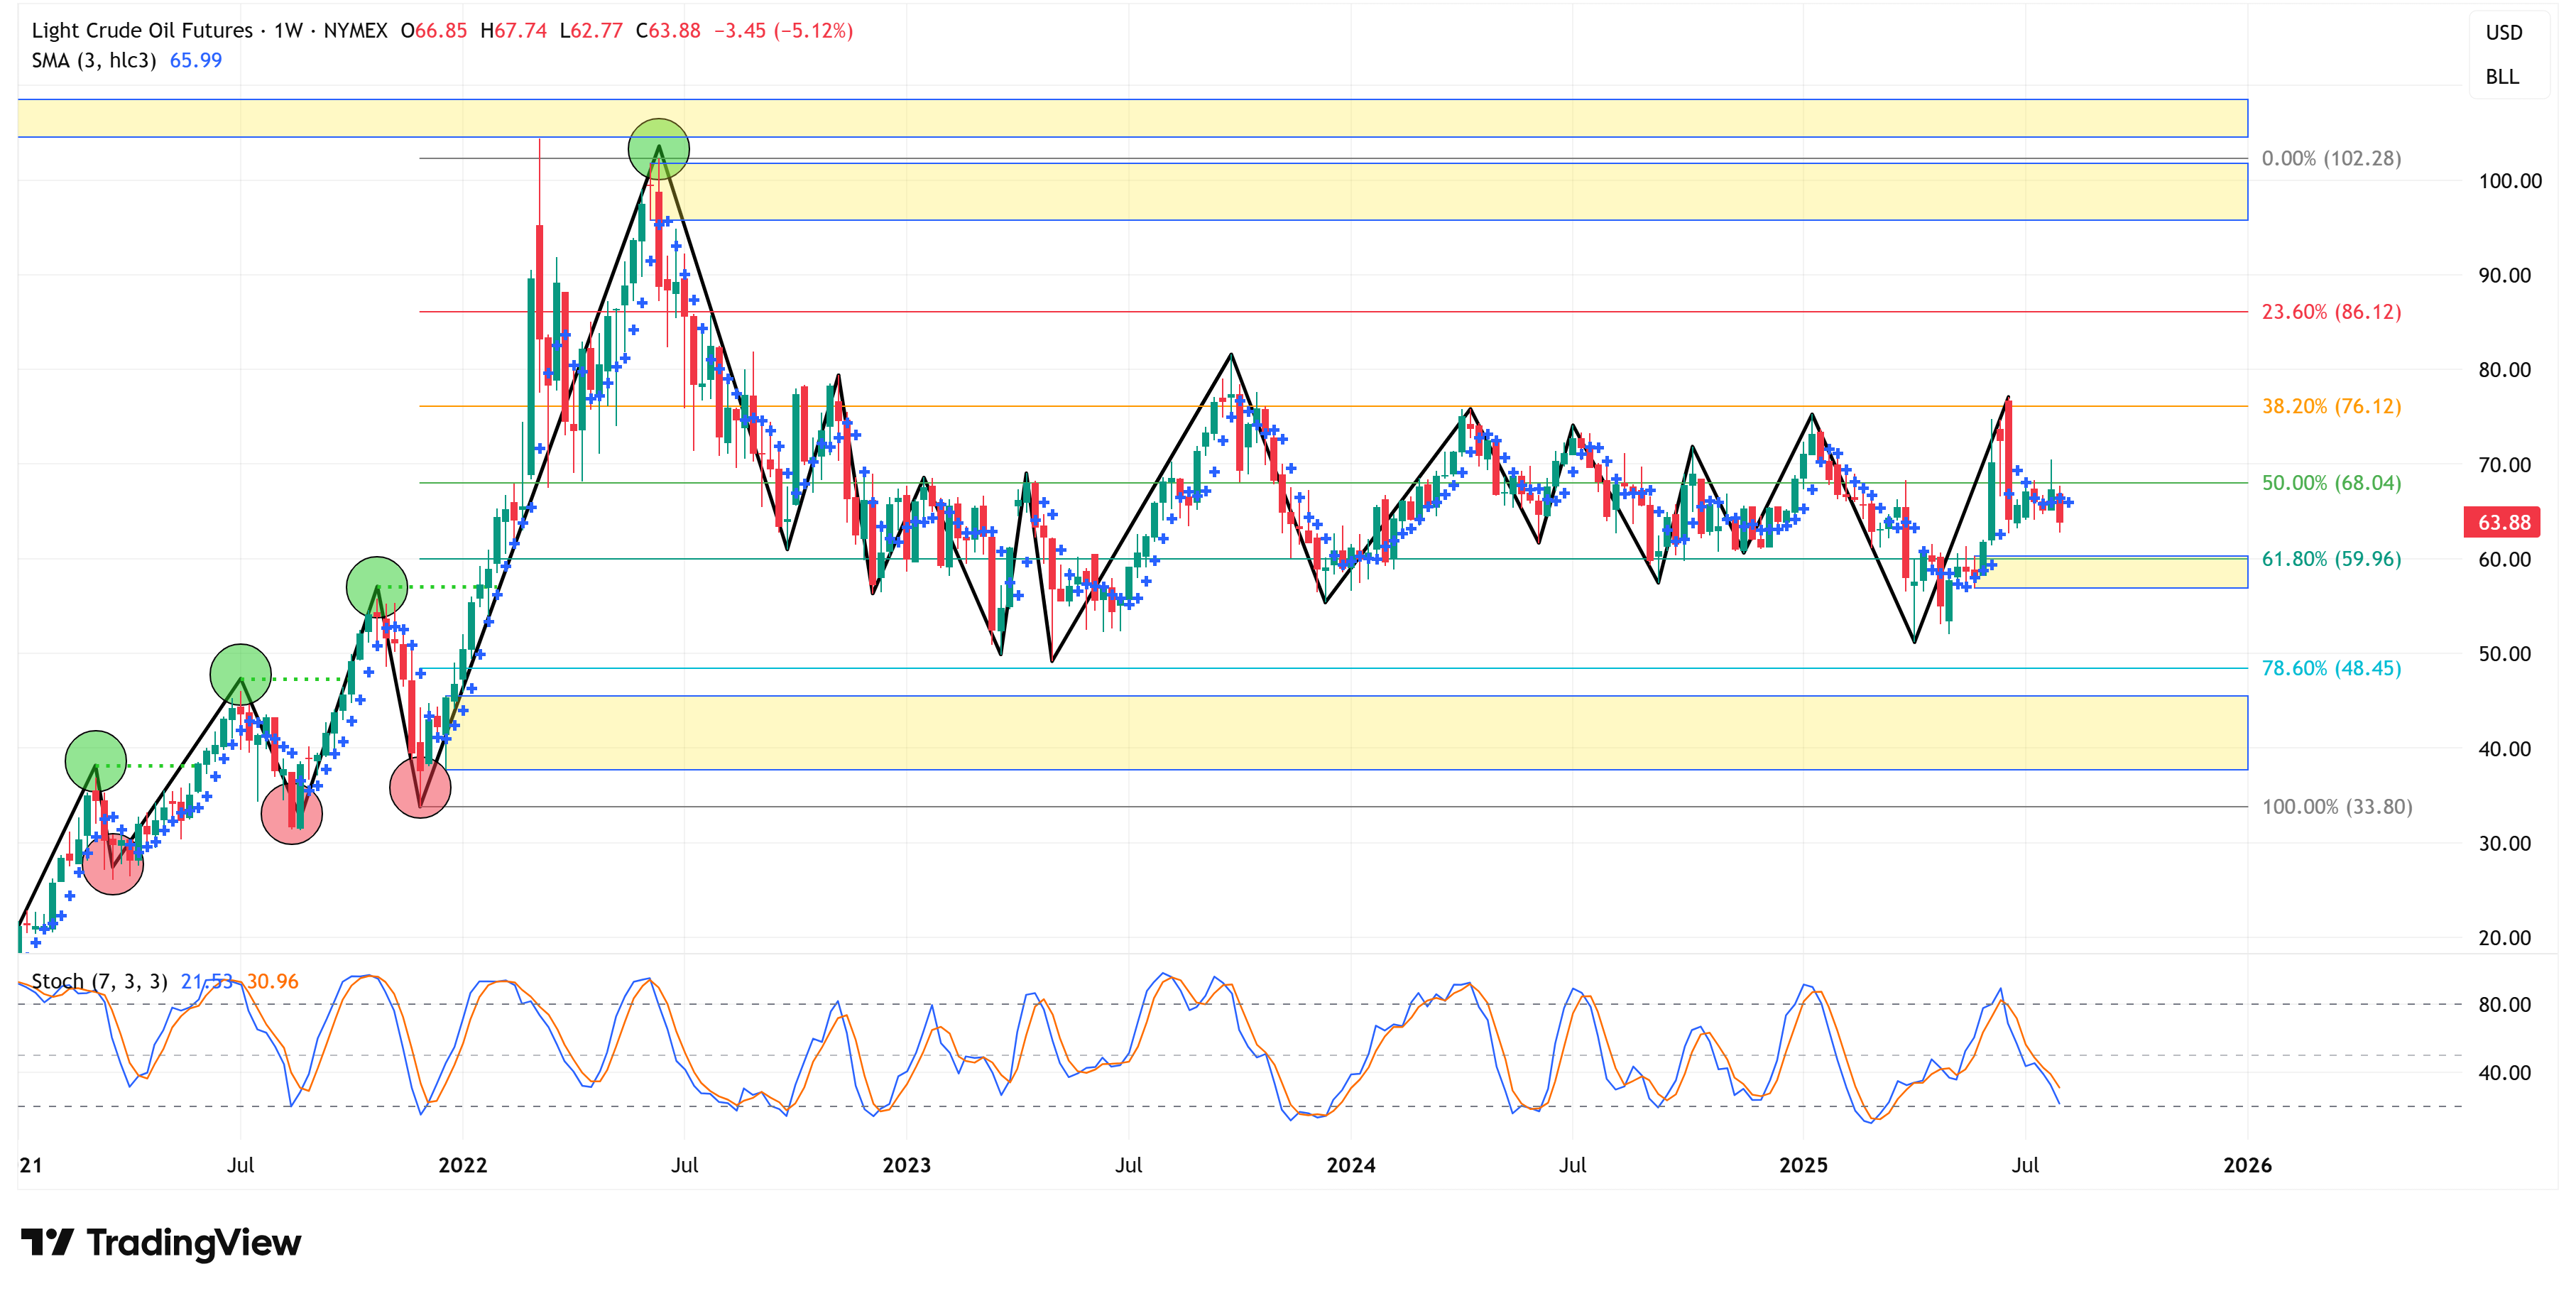
Task: Click the red circle at the late 2021 low
Action: (x=420, y=788)
